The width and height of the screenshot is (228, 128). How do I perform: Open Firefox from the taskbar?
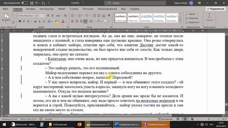[x=79, y=124]
